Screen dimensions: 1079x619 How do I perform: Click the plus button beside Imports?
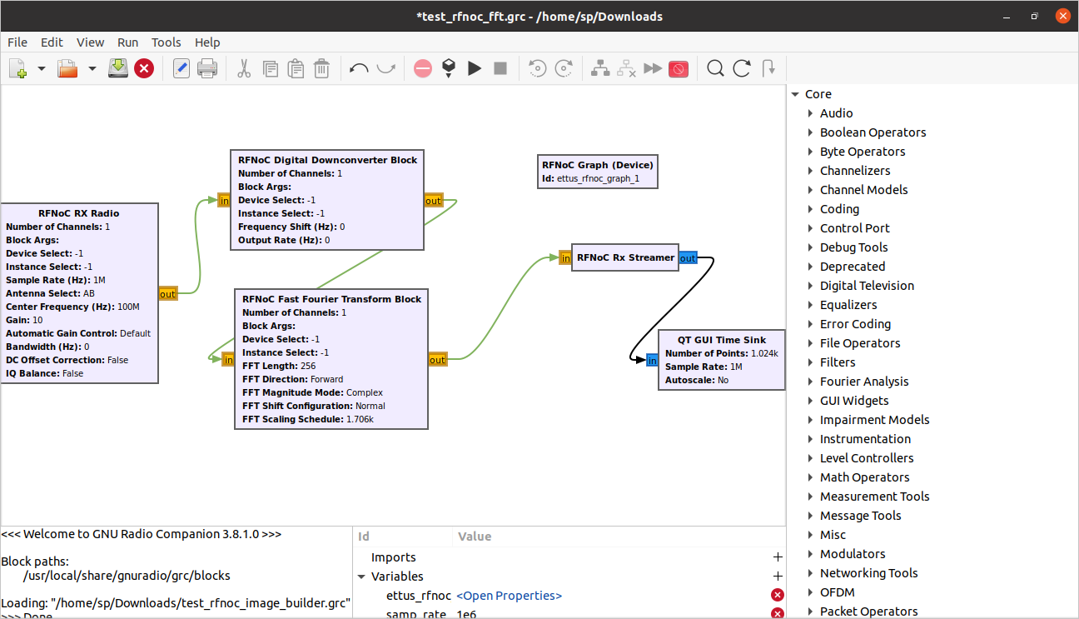click(x=778, y=557)
